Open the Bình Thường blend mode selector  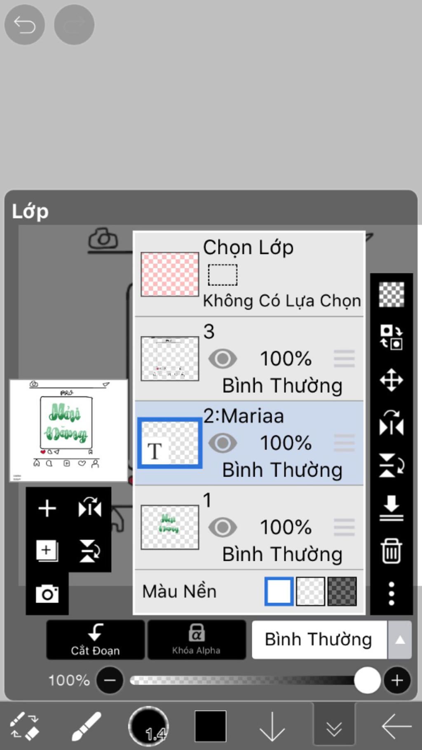point(319,640)
